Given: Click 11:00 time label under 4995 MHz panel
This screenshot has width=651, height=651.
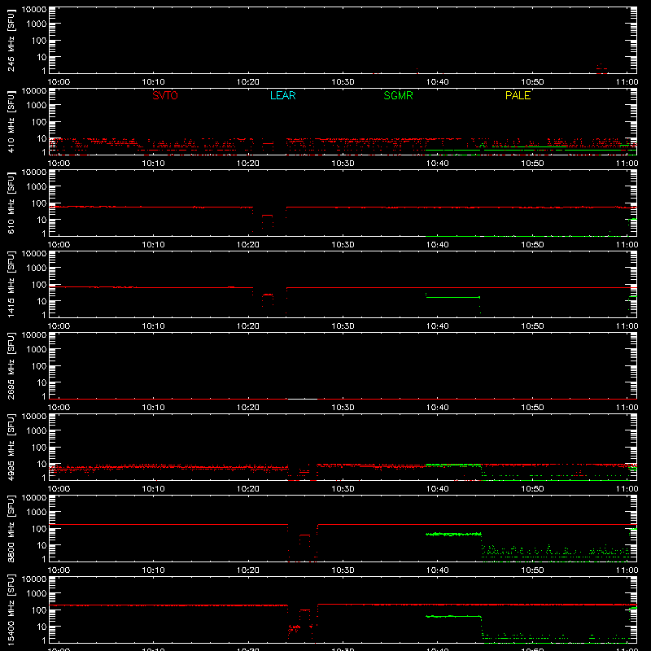Looking at the screenshot, I should [627, 489].
